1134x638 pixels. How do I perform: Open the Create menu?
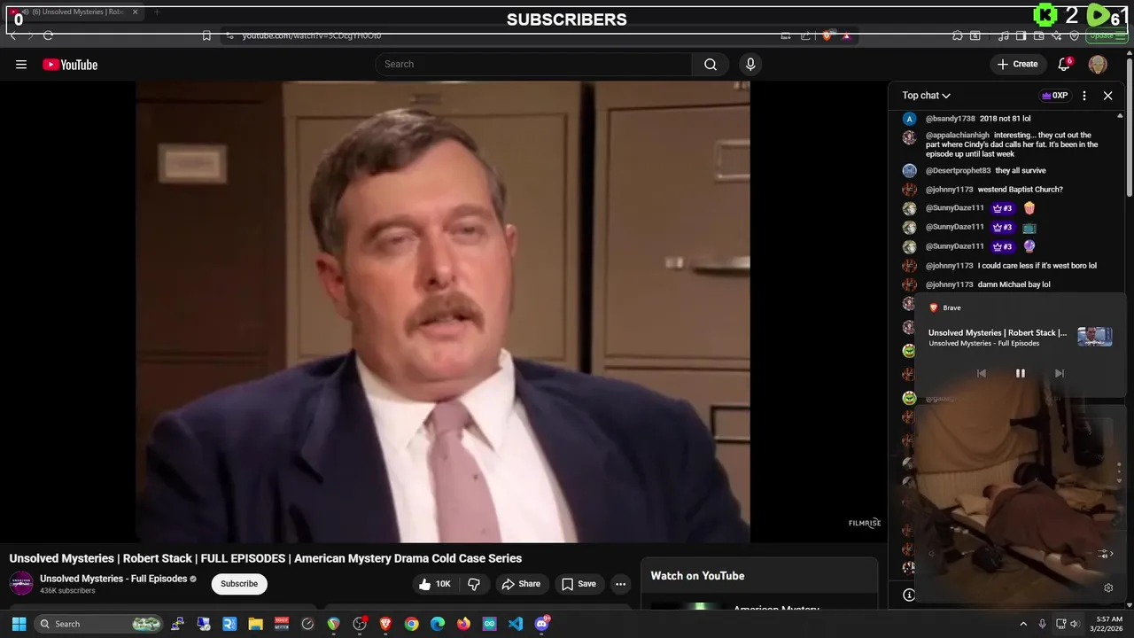point(1017,64)
